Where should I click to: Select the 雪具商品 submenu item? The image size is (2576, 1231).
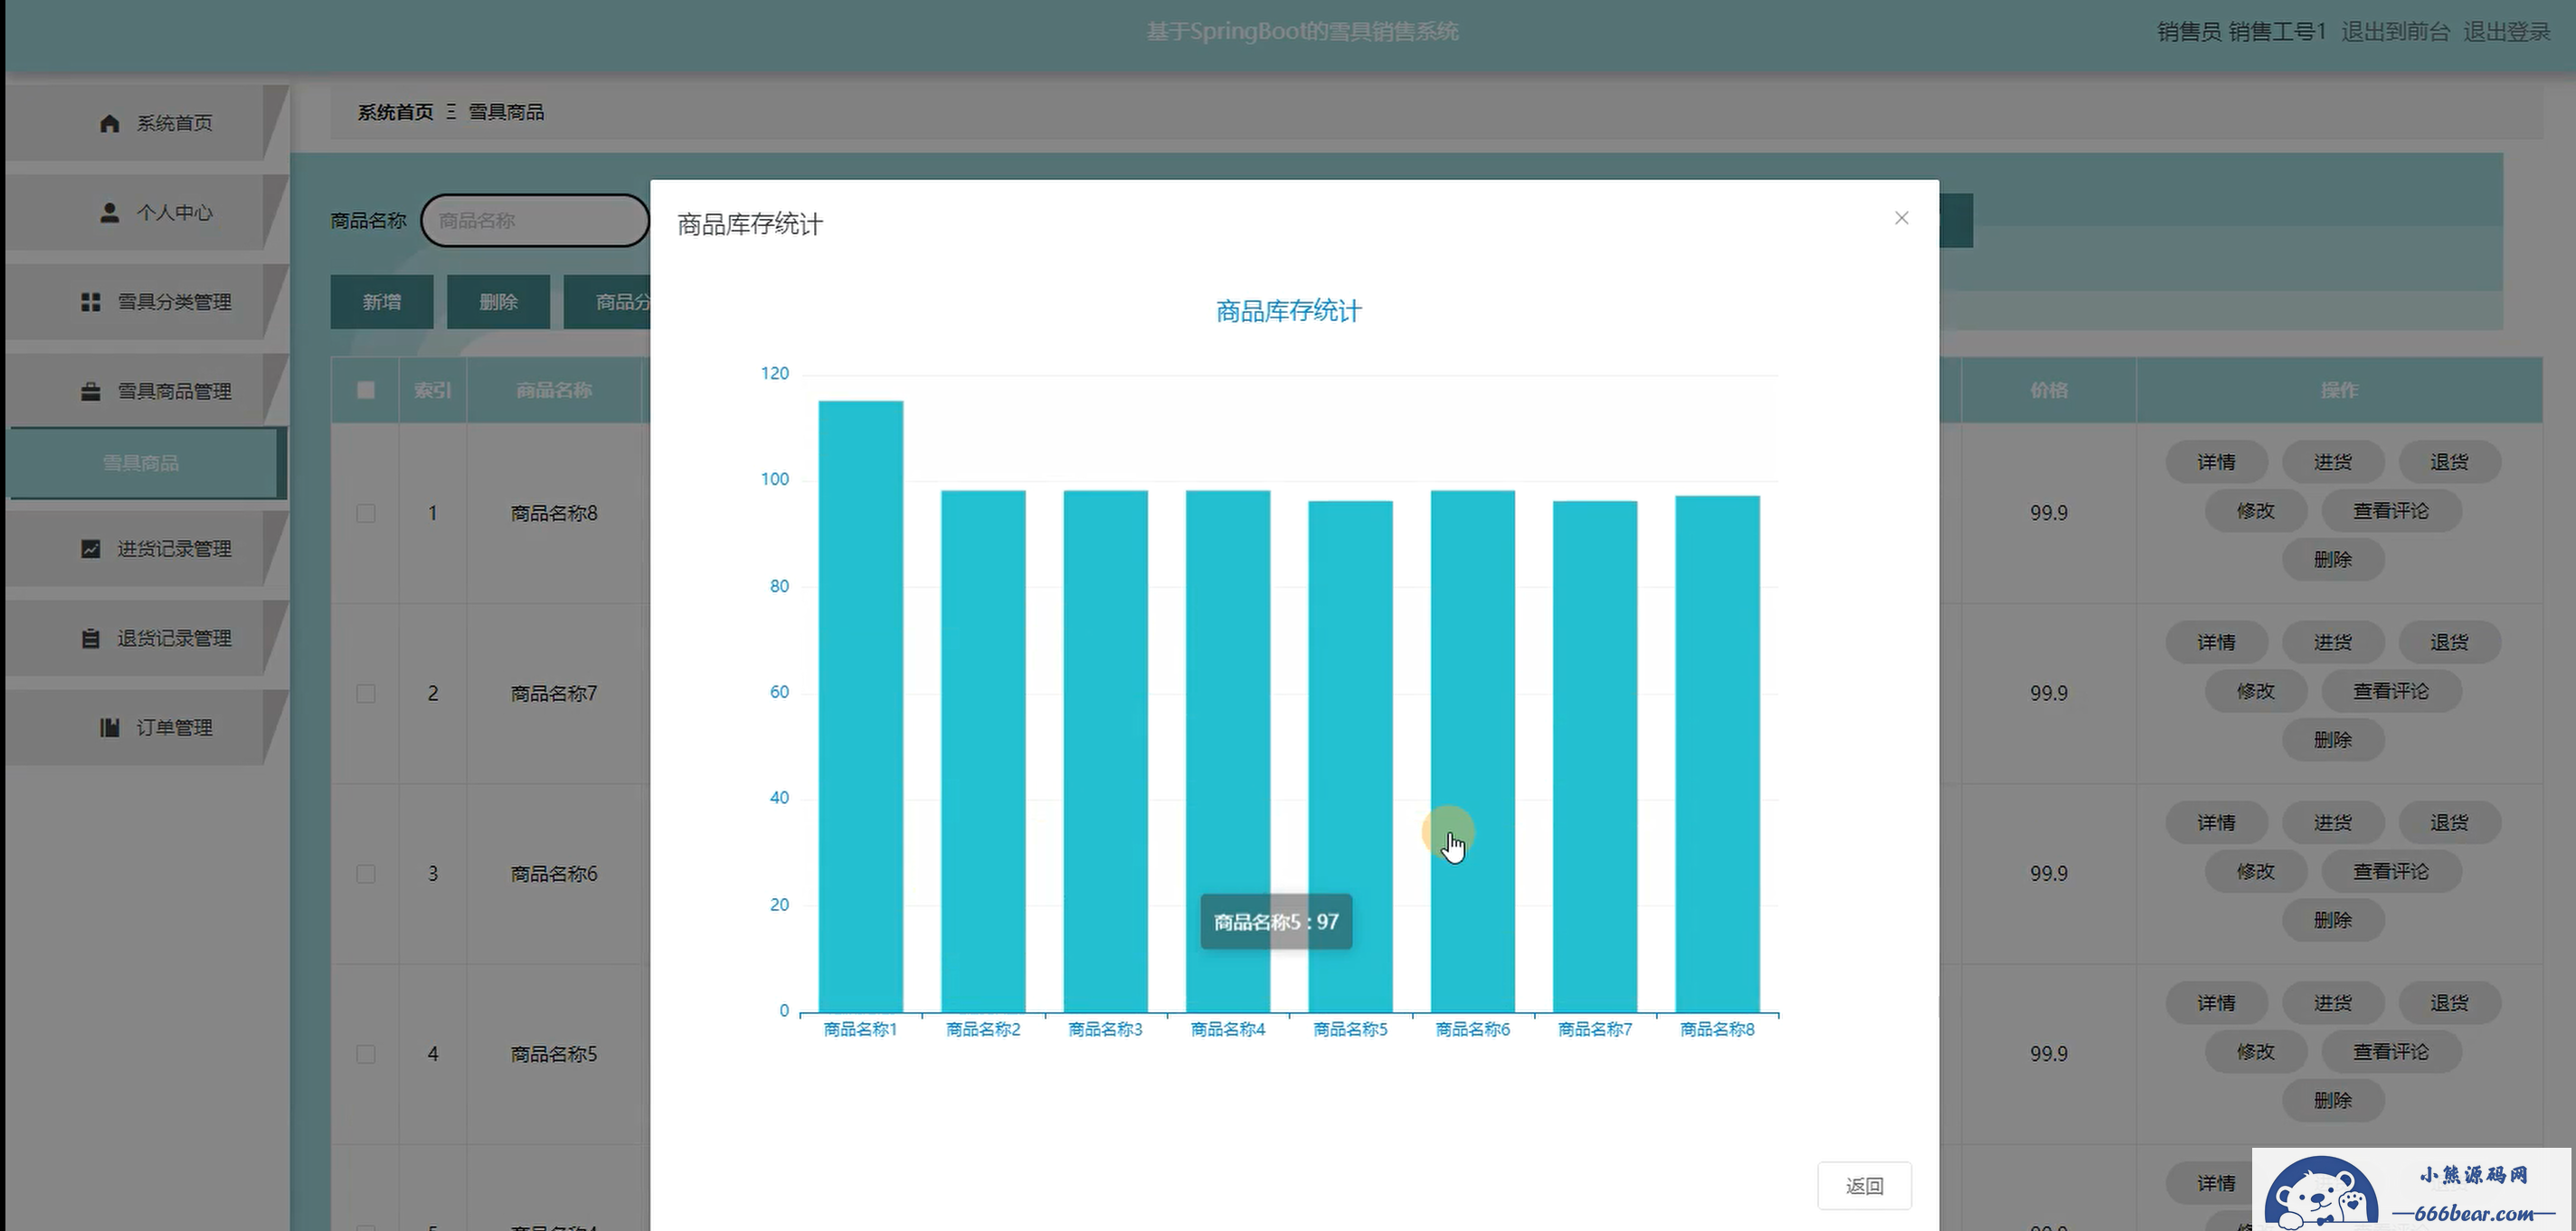click(x=141, y=463)
